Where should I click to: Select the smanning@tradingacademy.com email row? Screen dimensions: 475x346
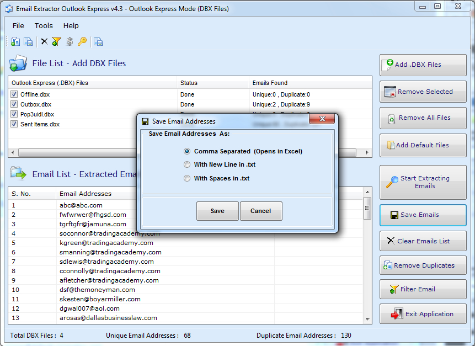click(186, 252)
